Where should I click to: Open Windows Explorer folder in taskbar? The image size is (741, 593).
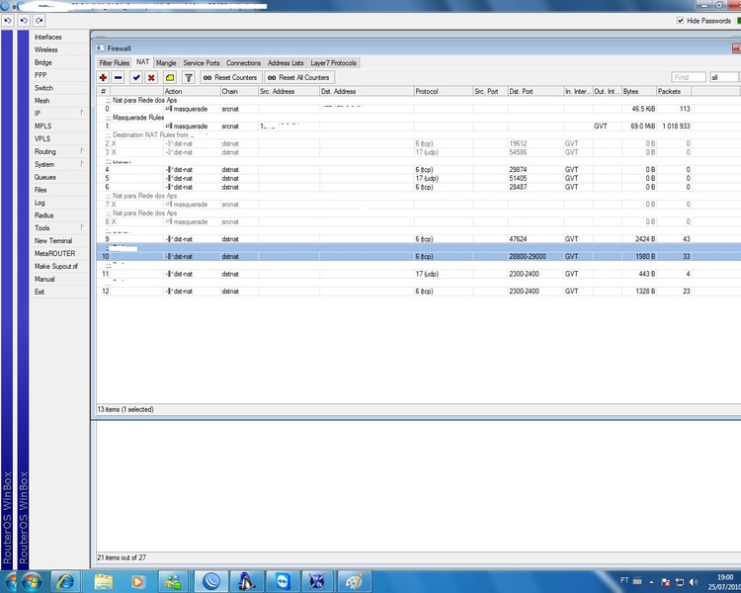(x=103, y=582)
